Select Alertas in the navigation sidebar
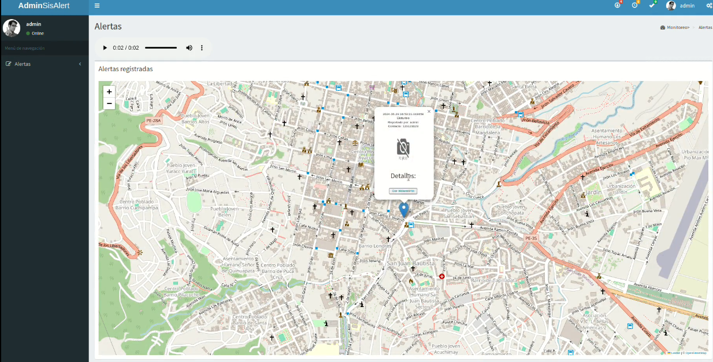Screen dimensions: 713x362 23,64
